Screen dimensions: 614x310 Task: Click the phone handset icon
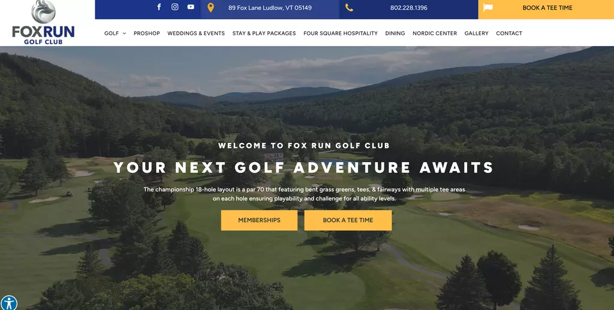350,8
